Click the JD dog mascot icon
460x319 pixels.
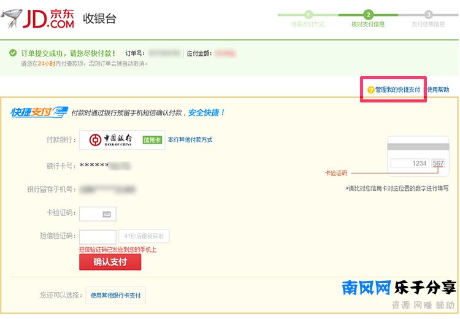pyautogui.click(x=12, y=18)
